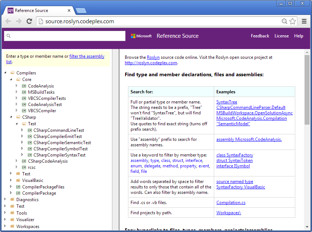Click the back navigation arrow

(8, 21)
